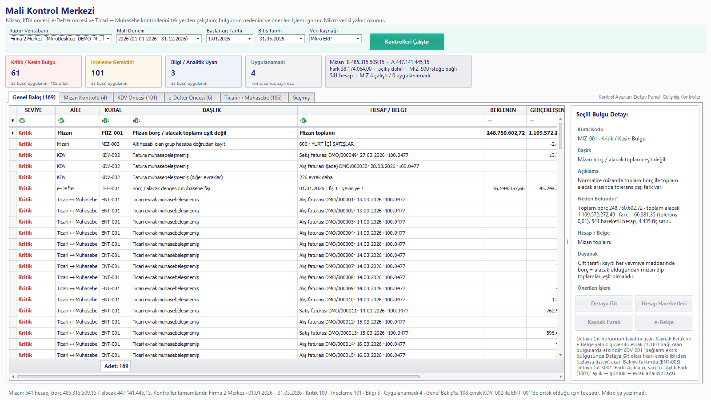Open the Geçmiş tab
Viewport: 711px width, 400px height.
[x=301, y=98]
